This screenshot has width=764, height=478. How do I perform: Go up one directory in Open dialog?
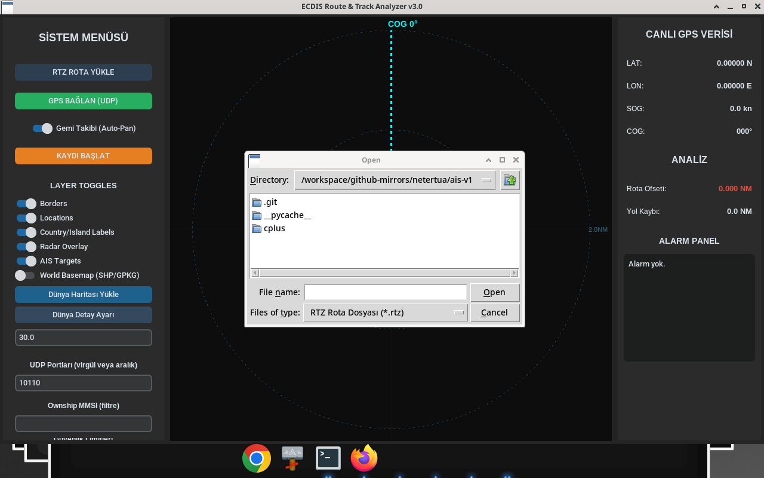[x=510, y=180]
